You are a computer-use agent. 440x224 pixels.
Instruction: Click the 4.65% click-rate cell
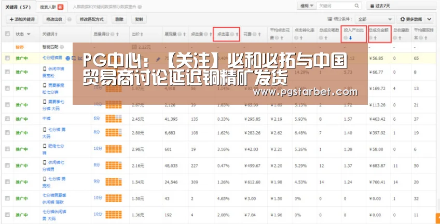pos(223,199)
